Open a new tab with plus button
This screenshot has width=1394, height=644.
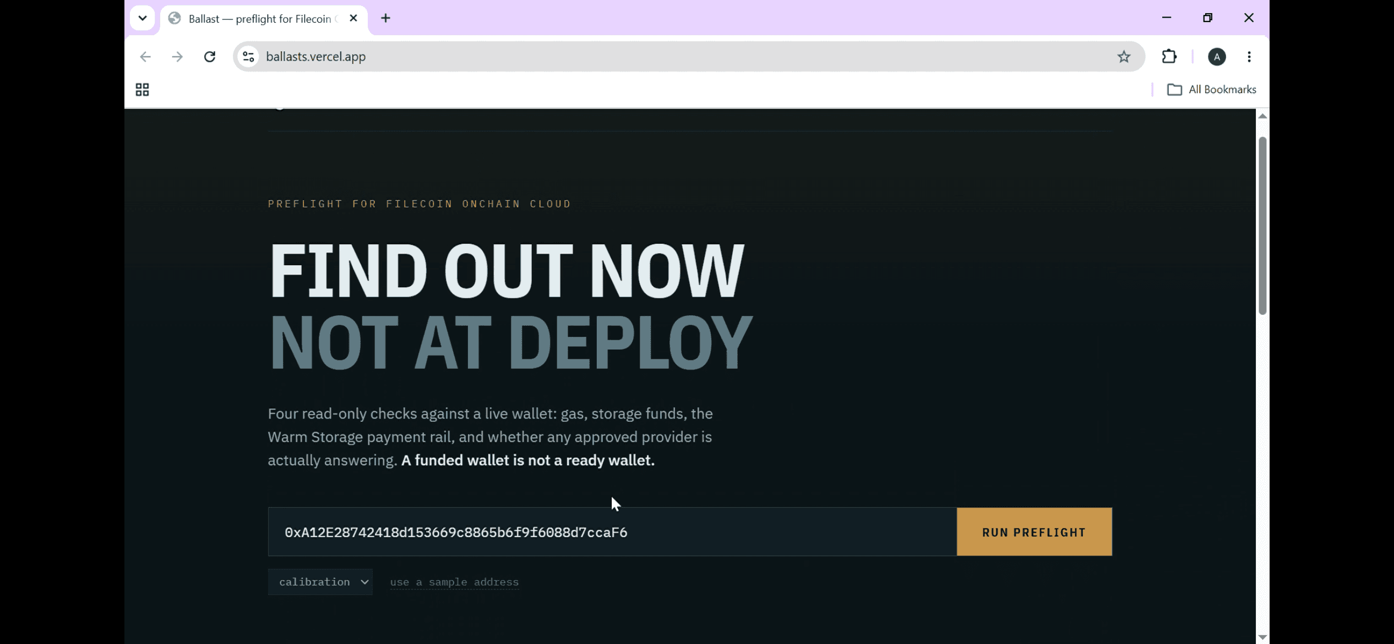click(385, 18)
